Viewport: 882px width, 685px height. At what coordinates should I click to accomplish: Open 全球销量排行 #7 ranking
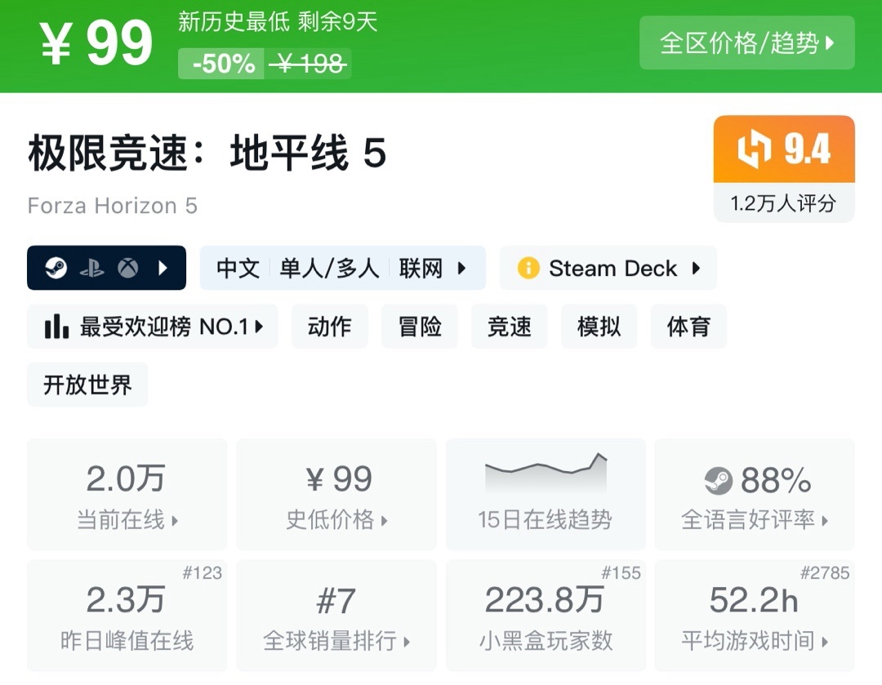coord(336,616)
